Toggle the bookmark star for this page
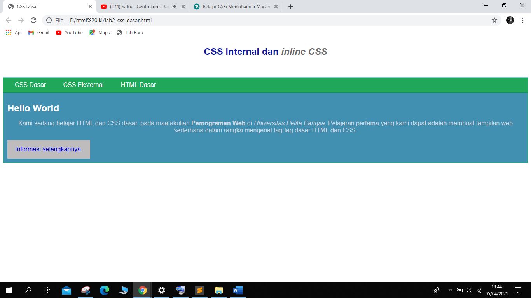The image size is (531, 298). tap(494, 20)
